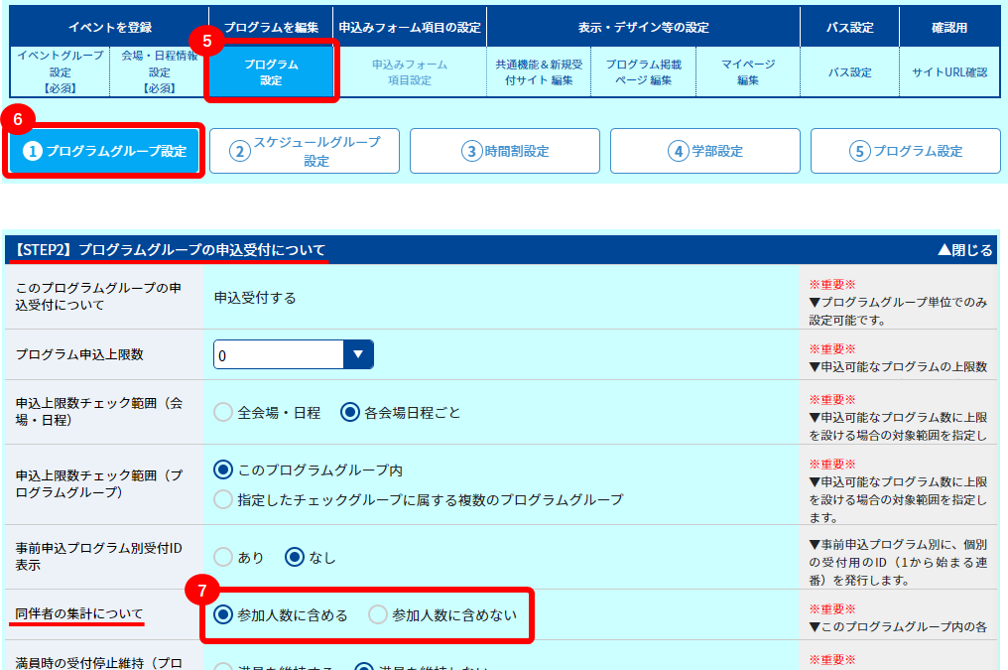This screenshot has height=670, width=1008.
Task: Select 各会場日程ごと radio option
Action: coord(349,412)
